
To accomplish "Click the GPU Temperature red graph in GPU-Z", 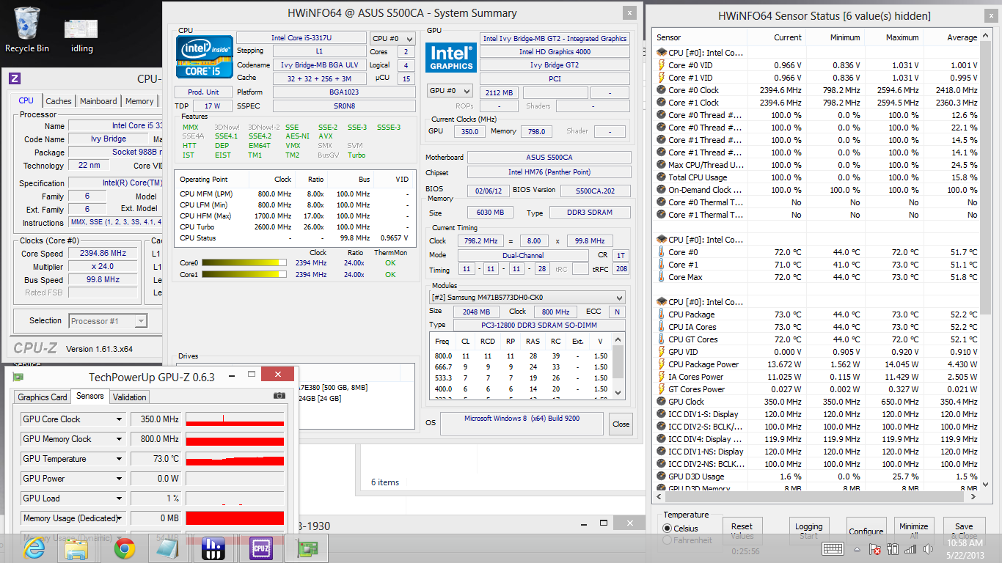I will point(235,459).
